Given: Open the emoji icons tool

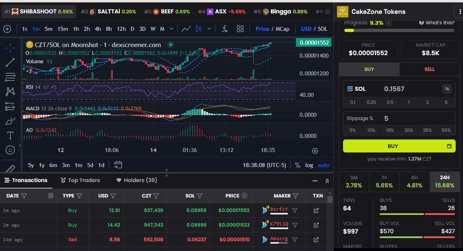Looking at the screenshot, I should 10,150.
